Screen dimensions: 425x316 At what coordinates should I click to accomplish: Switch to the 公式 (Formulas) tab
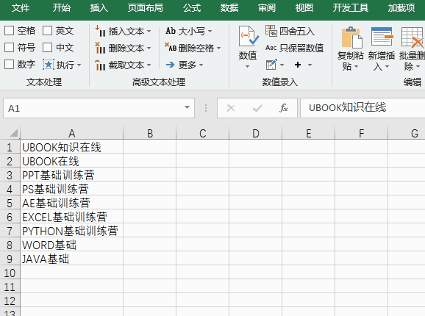[x=192, y=8]
